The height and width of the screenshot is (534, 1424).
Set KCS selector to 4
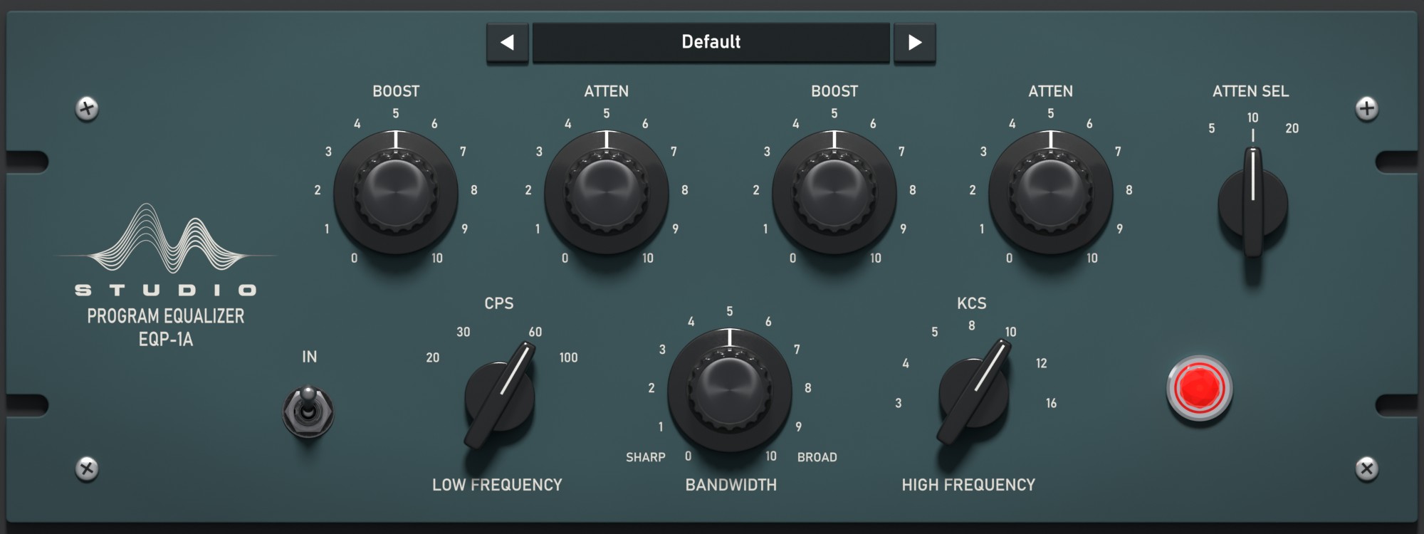[906, 363]
